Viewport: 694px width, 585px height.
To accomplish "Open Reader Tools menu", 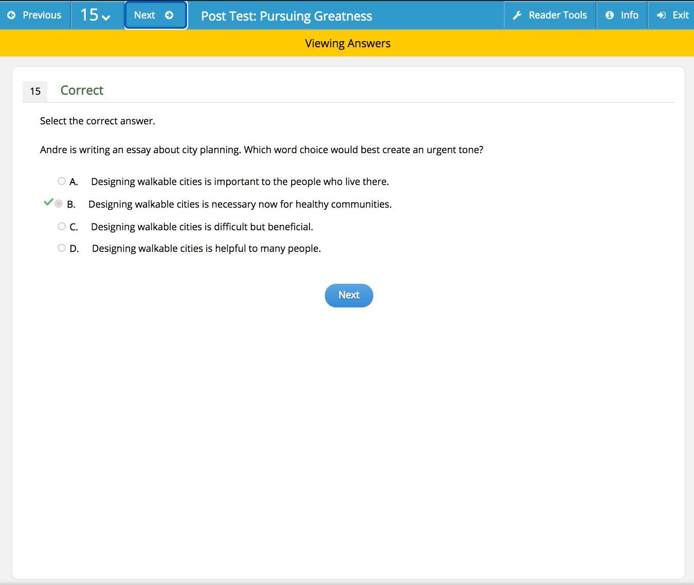I will [x=550, y=15].
